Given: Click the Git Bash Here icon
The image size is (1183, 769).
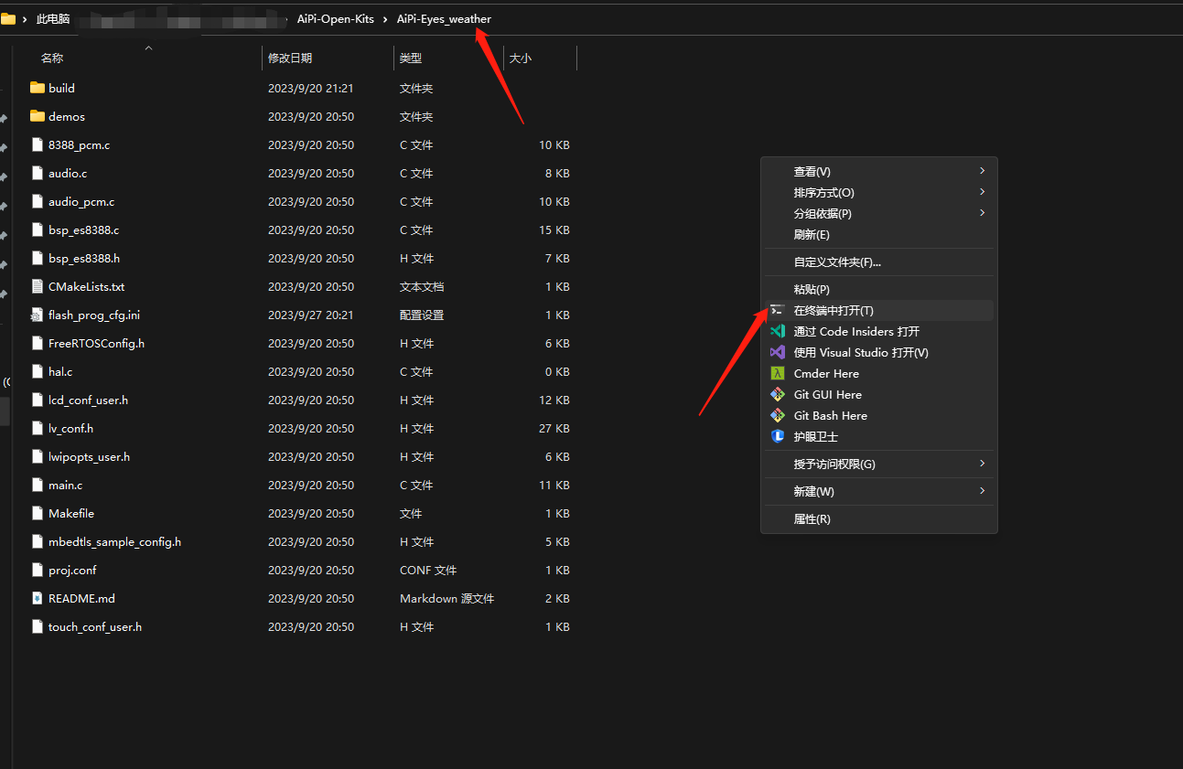Looking at the screenshot, I should [777, 415].
